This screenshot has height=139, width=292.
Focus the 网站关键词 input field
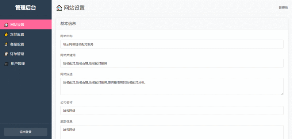tap(172, 63)
